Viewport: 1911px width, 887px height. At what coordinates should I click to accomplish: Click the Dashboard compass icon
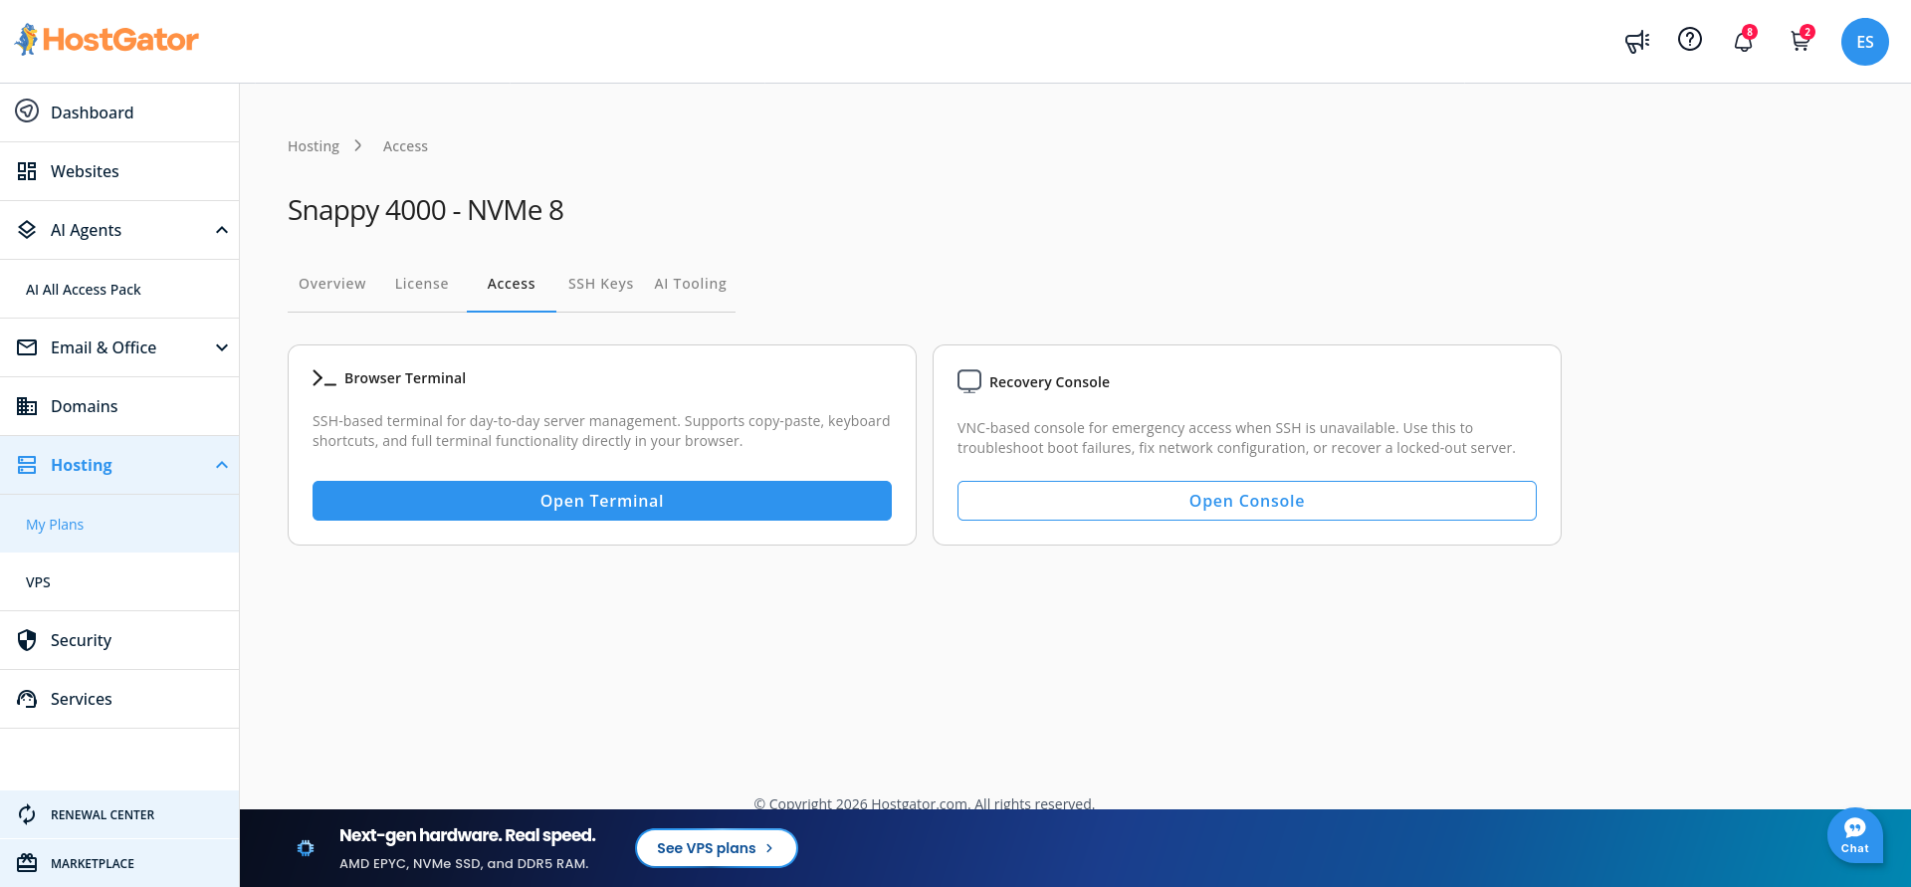click(x=27, y=111)
